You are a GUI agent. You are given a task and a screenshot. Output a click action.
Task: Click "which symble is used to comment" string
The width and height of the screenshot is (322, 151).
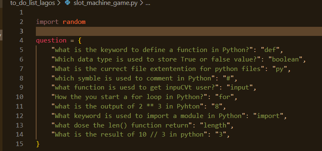[x=133, y=78]
